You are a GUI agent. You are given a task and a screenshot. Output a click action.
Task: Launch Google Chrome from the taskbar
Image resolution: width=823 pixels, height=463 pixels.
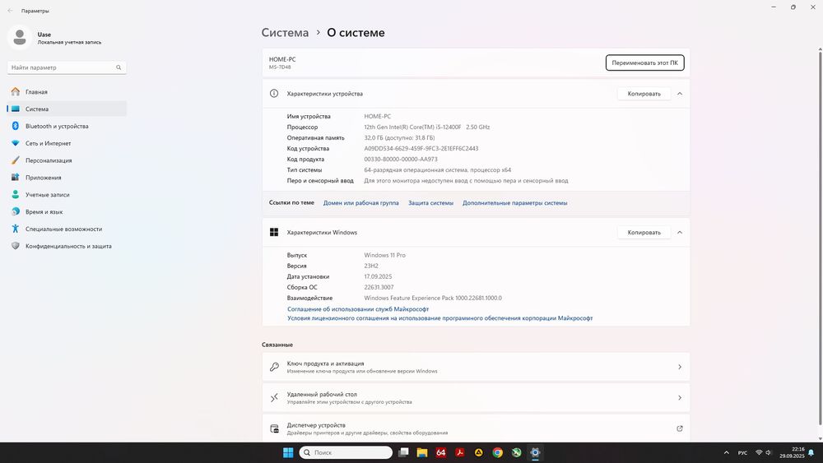pyautogui.click(x=498, y=452)
